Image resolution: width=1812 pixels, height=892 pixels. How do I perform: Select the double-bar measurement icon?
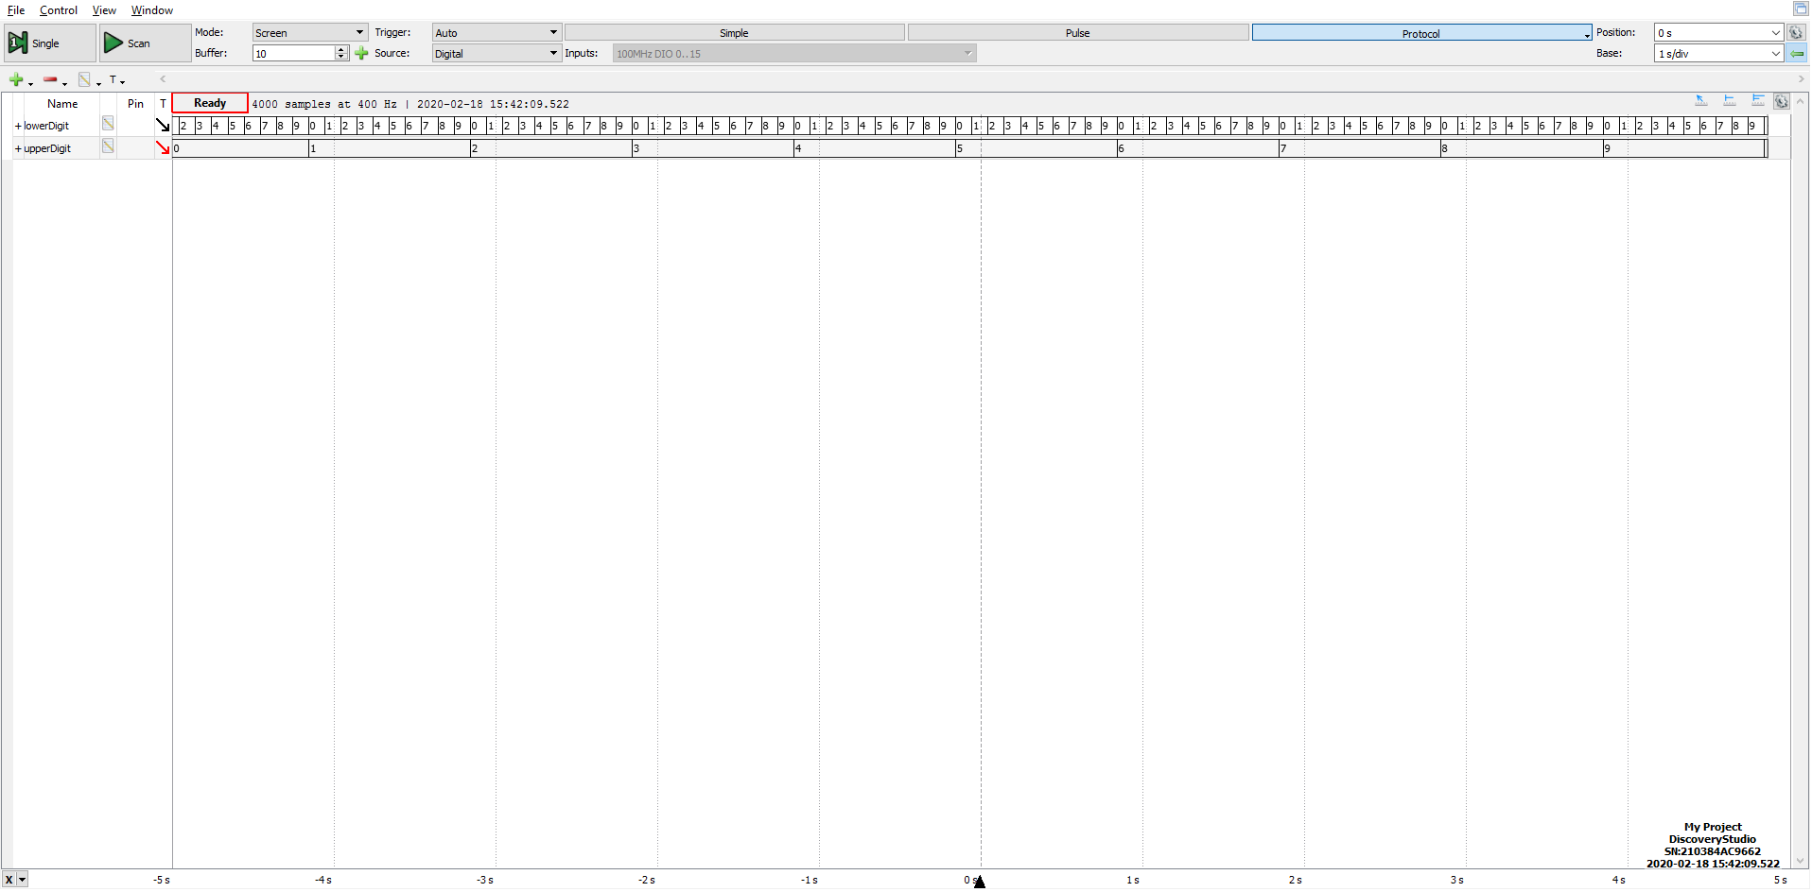coord(1757,100)
